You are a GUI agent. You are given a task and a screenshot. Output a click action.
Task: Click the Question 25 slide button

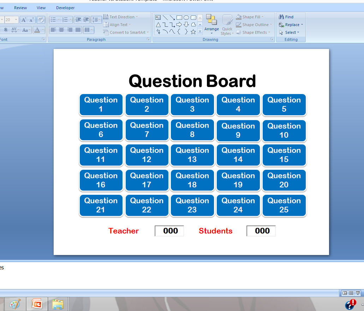pyautogui.click(x=284, y=205)
